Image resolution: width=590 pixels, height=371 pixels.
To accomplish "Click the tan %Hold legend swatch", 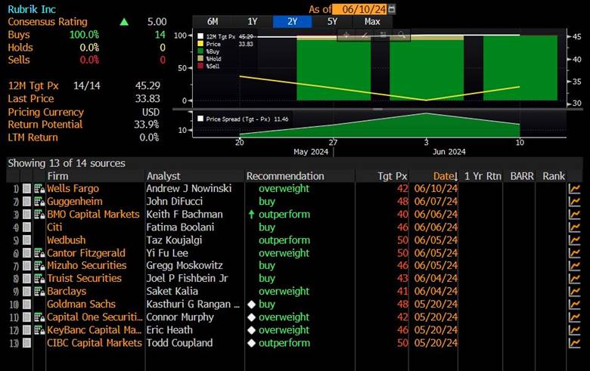I will [x=200, y=59].
